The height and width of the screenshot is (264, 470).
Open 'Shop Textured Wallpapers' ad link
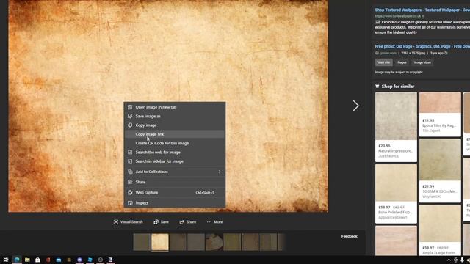pyautogui.click(x=422, y=10)
